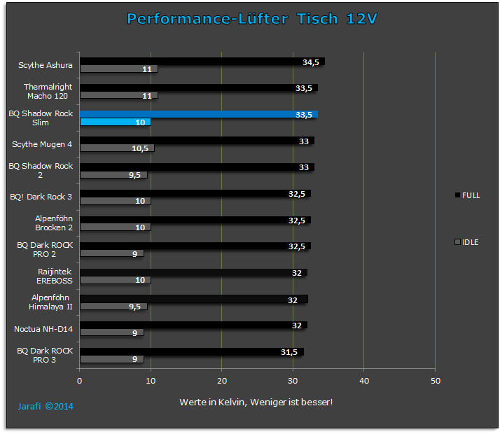Viewport: 500px width, 434px height.
Task: Select the BQ Shadow Rock Slim label
Action: point(41,118)
